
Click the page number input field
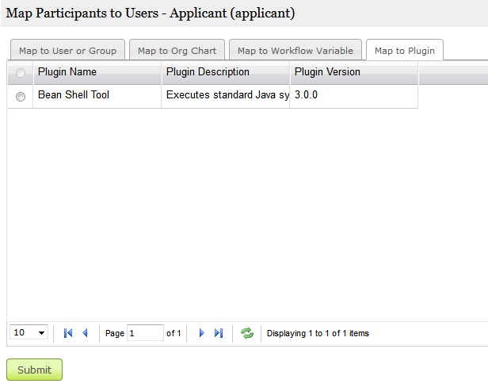145,333
